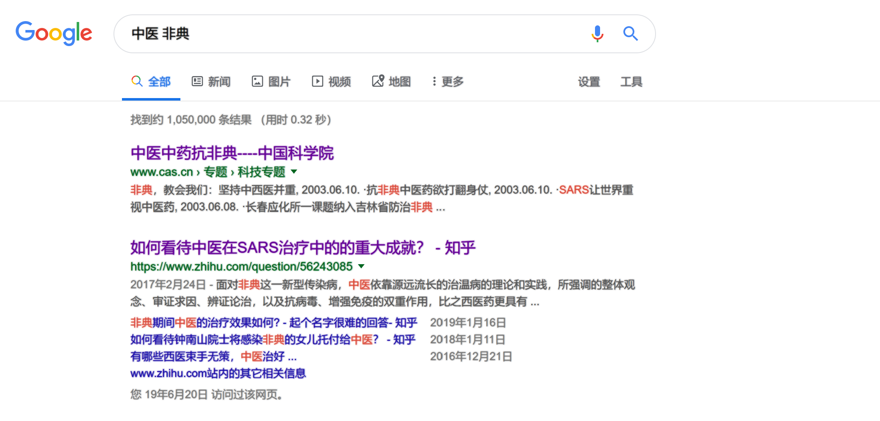Switch to the 图片 tab
The height and width of the screenshot is (421, 880).
tap(271, 82)
